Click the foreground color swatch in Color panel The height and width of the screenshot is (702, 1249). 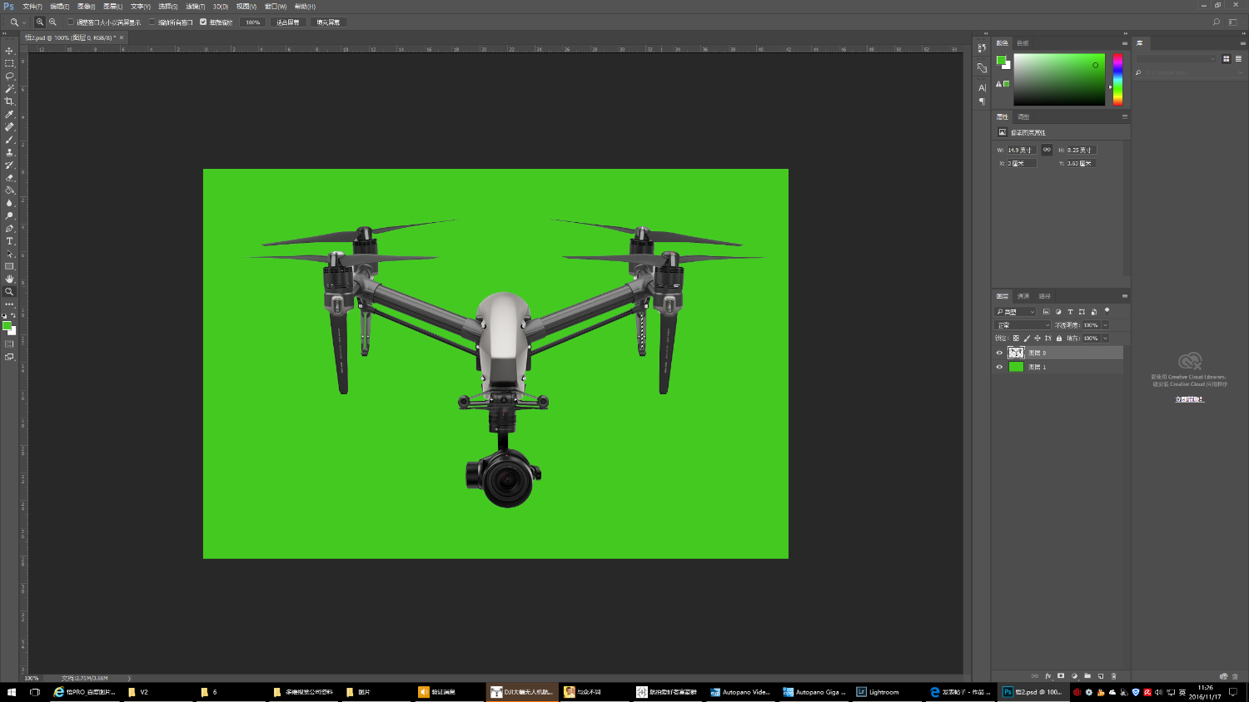(1001, 60)
